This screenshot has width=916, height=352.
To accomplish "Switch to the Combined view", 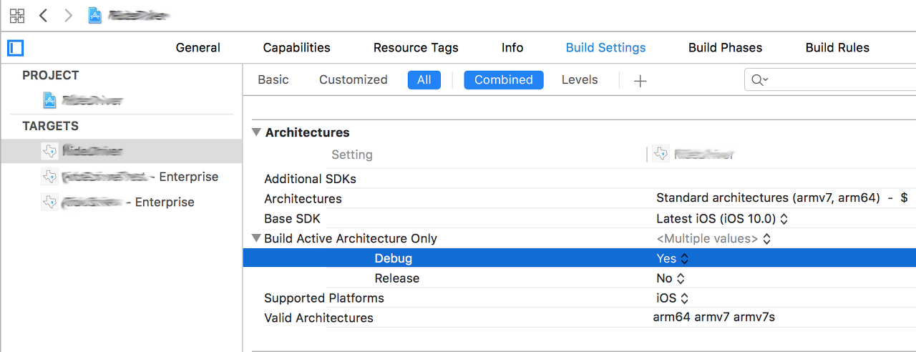I will tap(504, 80).
